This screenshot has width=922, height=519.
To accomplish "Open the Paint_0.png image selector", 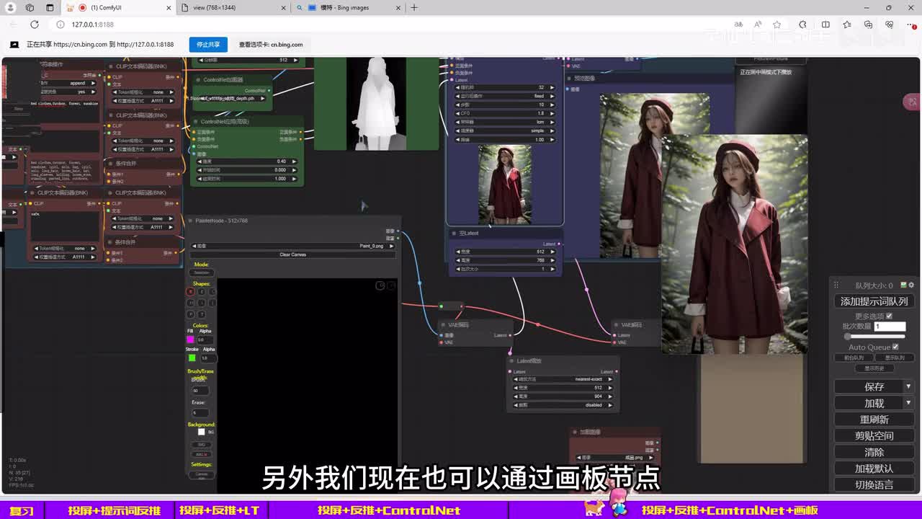I will pos(292,246).
